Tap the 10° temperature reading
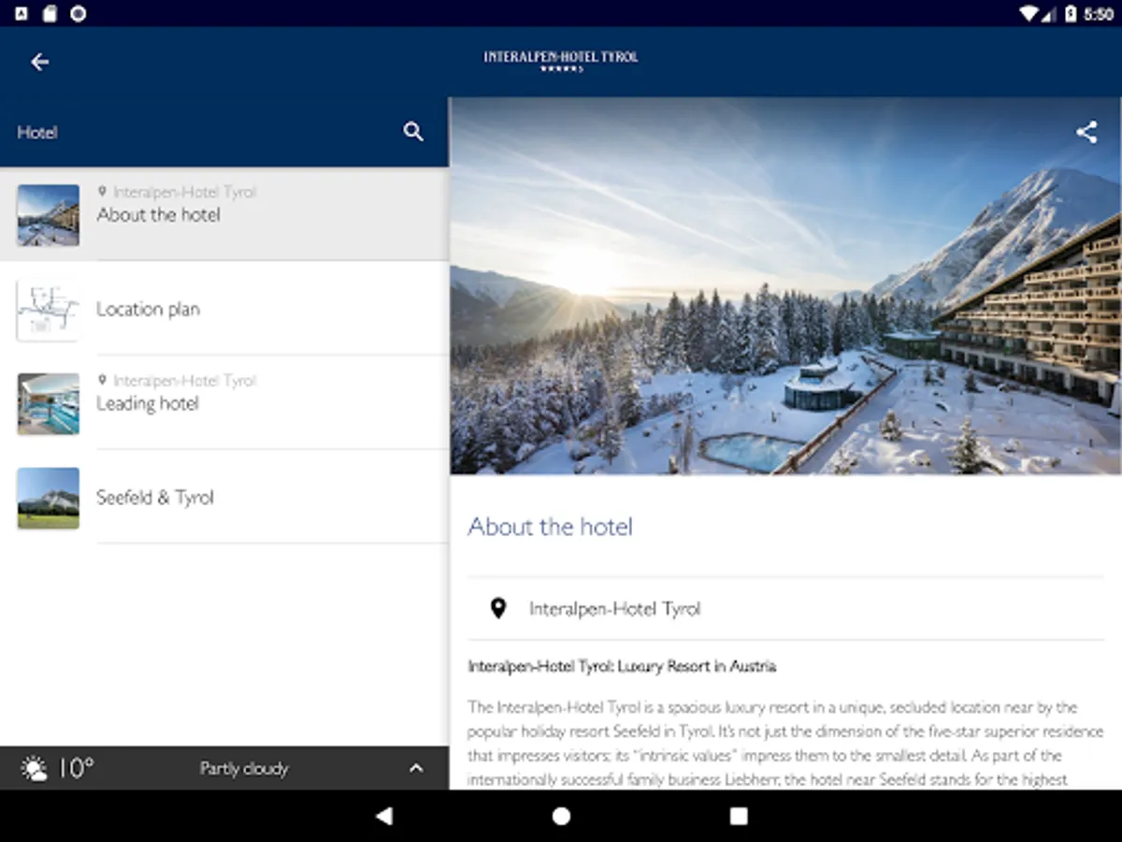 click(77, 769)
